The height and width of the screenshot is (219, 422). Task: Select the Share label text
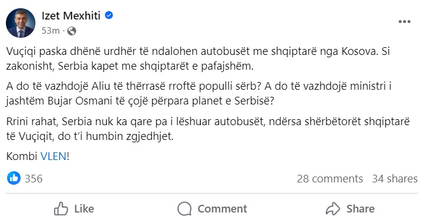click(361, 209)
